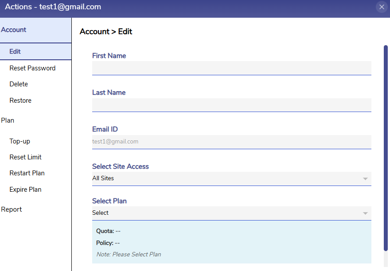The height and width of the screenshot is (271, 390).
Task: Select Edit in the Account menu
Action: coord(15,51)
